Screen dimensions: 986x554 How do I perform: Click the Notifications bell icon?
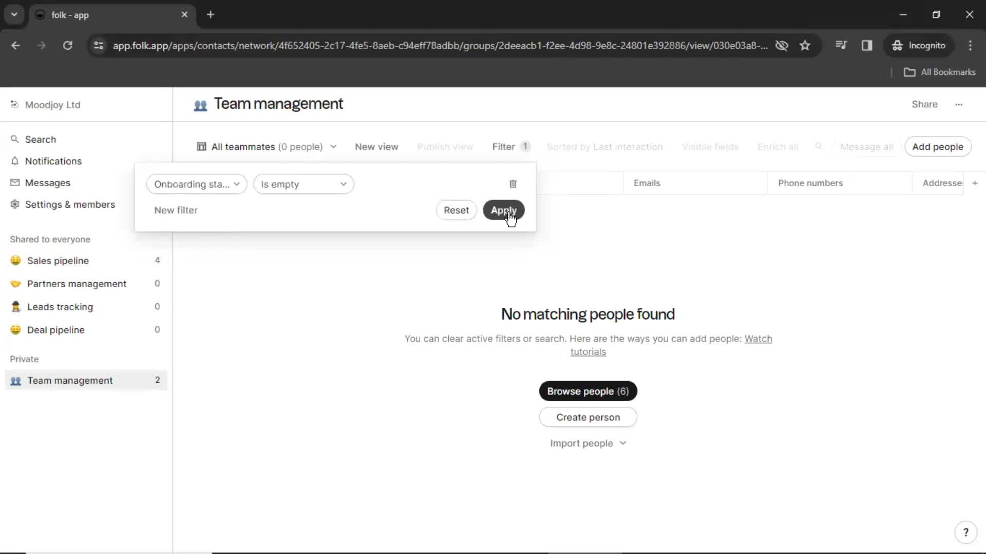pyautogui.click(x=14, y=161)
